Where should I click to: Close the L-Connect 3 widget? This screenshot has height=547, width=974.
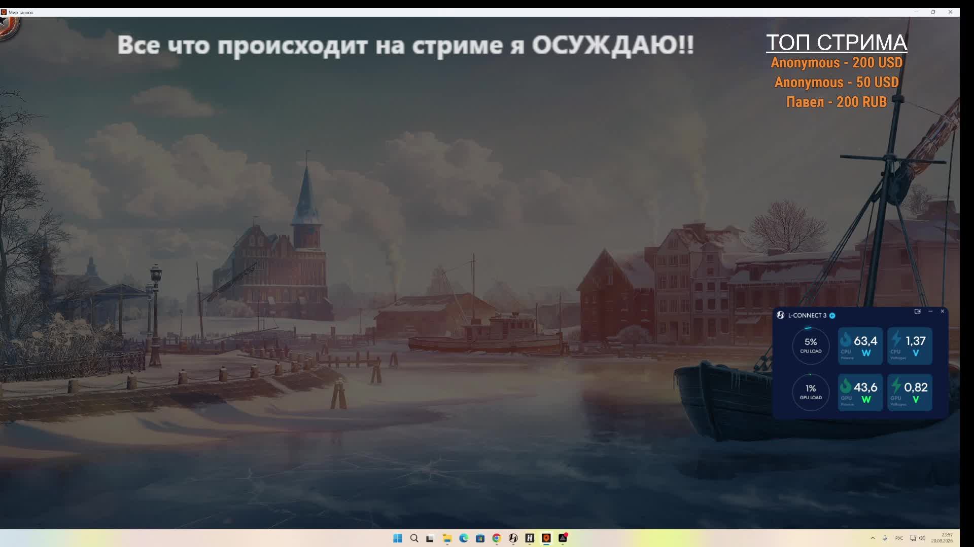pyautogui.click(x=943, y=311)
